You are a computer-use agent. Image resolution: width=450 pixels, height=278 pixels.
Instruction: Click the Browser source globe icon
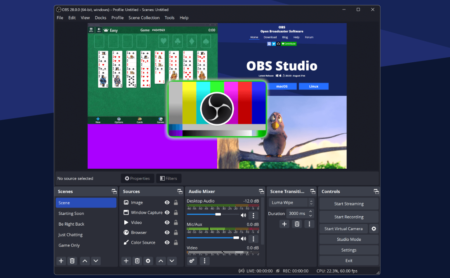tap(126, 233)
